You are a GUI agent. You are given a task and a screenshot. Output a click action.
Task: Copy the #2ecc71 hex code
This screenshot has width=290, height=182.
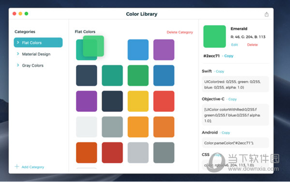(x=229, y=56)
